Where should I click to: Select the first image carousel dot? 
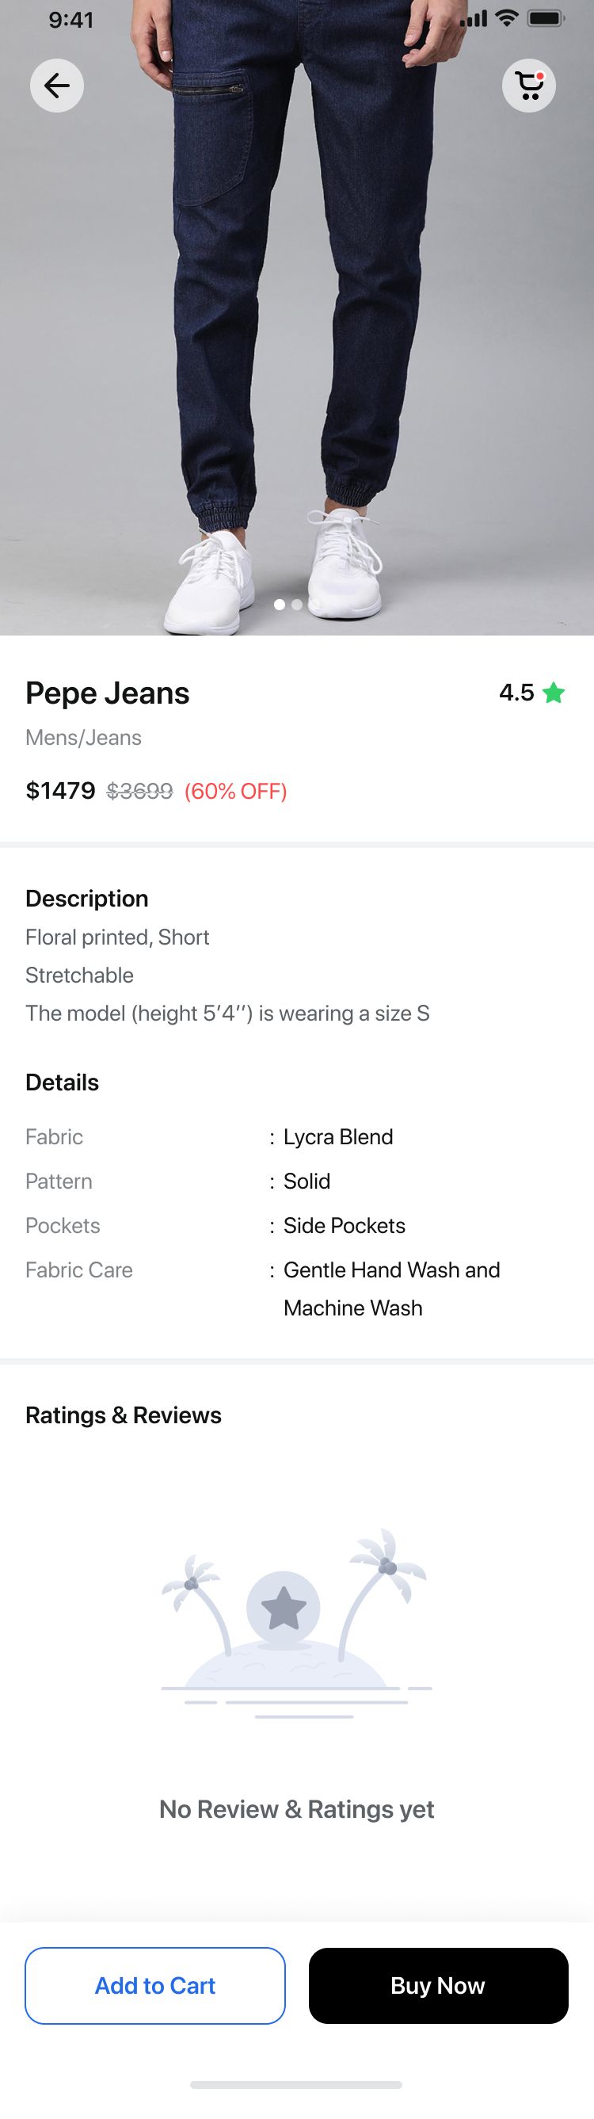coord(280,605)
